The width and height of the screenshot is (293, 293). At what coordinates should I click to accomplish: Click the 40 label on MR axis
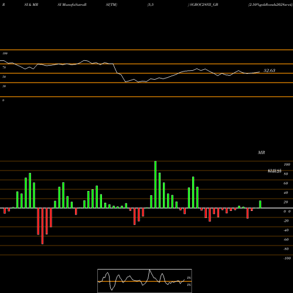(x=286, y=193)
